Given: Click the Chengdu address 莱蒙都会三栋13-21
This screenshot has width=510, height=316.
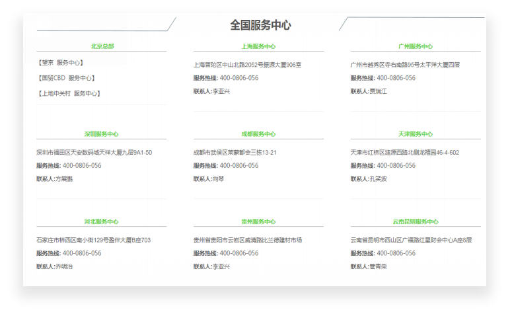Looking at the screenshot, I should point(251,153).
